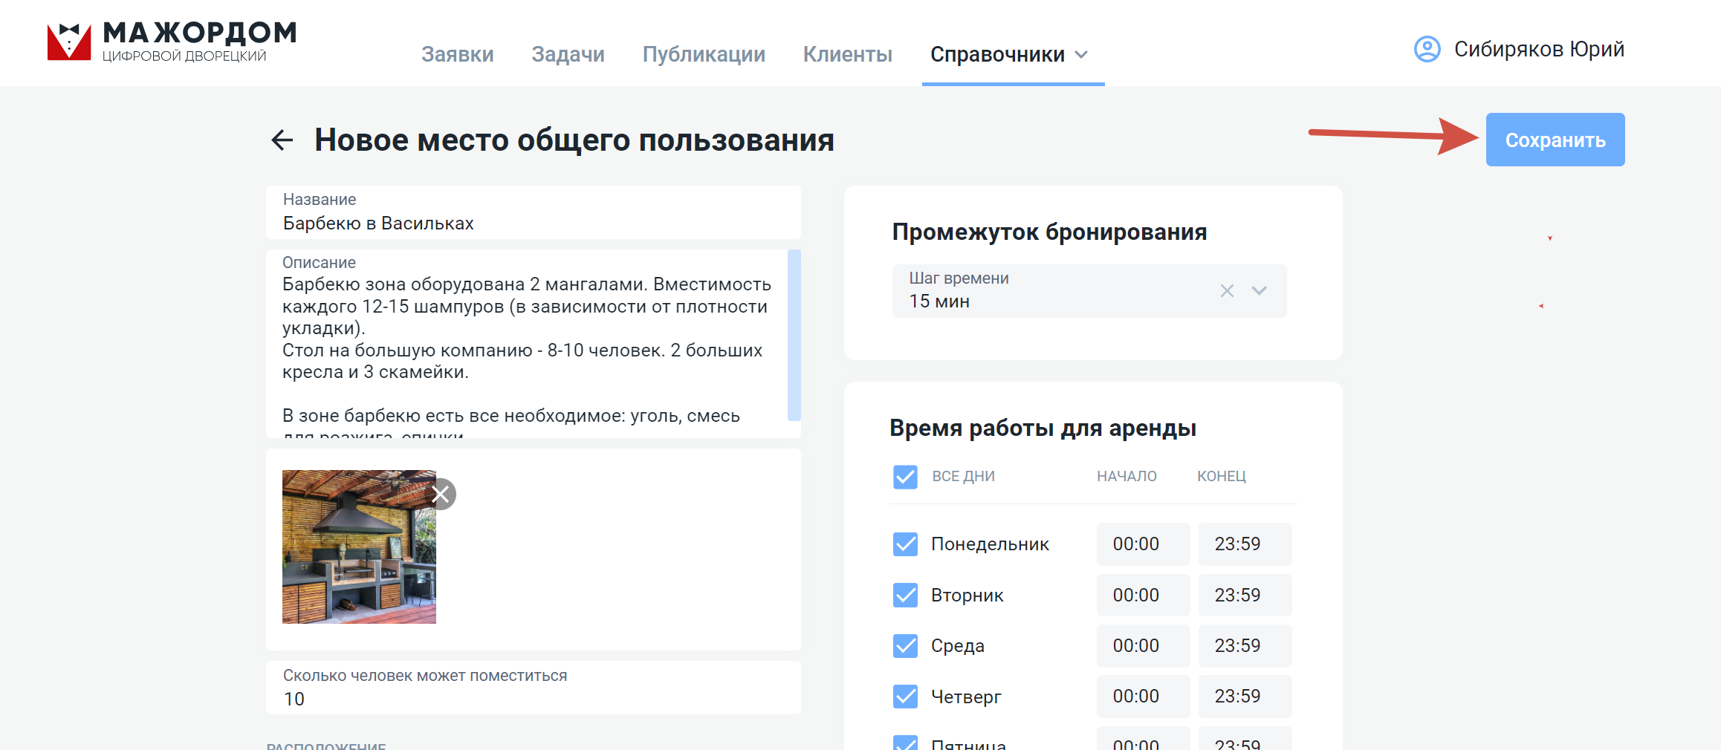Viewport: 1721px width, 750px height.
Task: Toggle the Четверг checkbox
Action: pos(905,697)
